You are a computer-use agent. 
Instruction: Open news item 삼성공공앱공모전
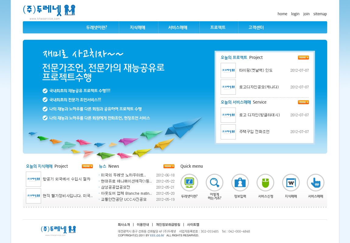pos(115,187)
